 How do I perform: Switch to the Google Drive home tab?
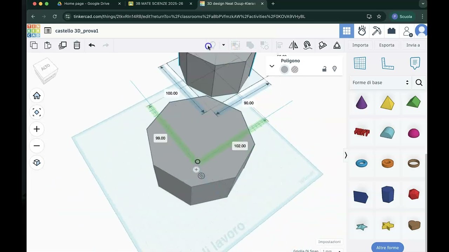(x=87, y=3)
